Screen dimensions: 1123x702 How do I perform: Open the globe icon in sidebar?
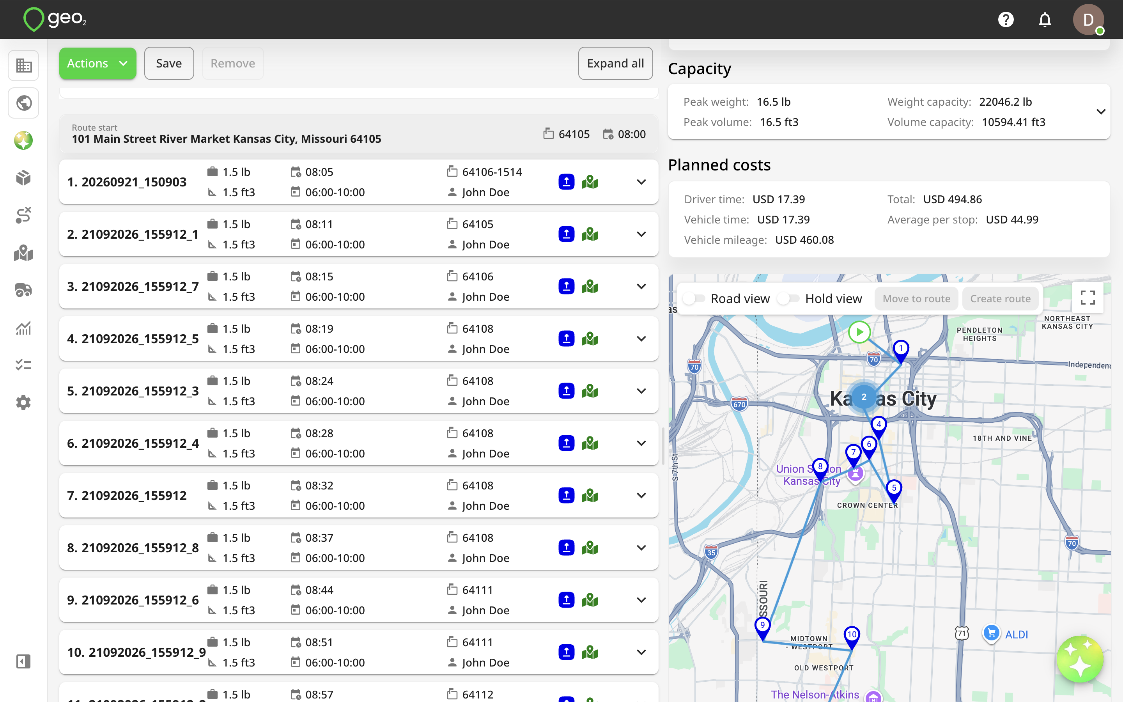click(x=24, y=103)
